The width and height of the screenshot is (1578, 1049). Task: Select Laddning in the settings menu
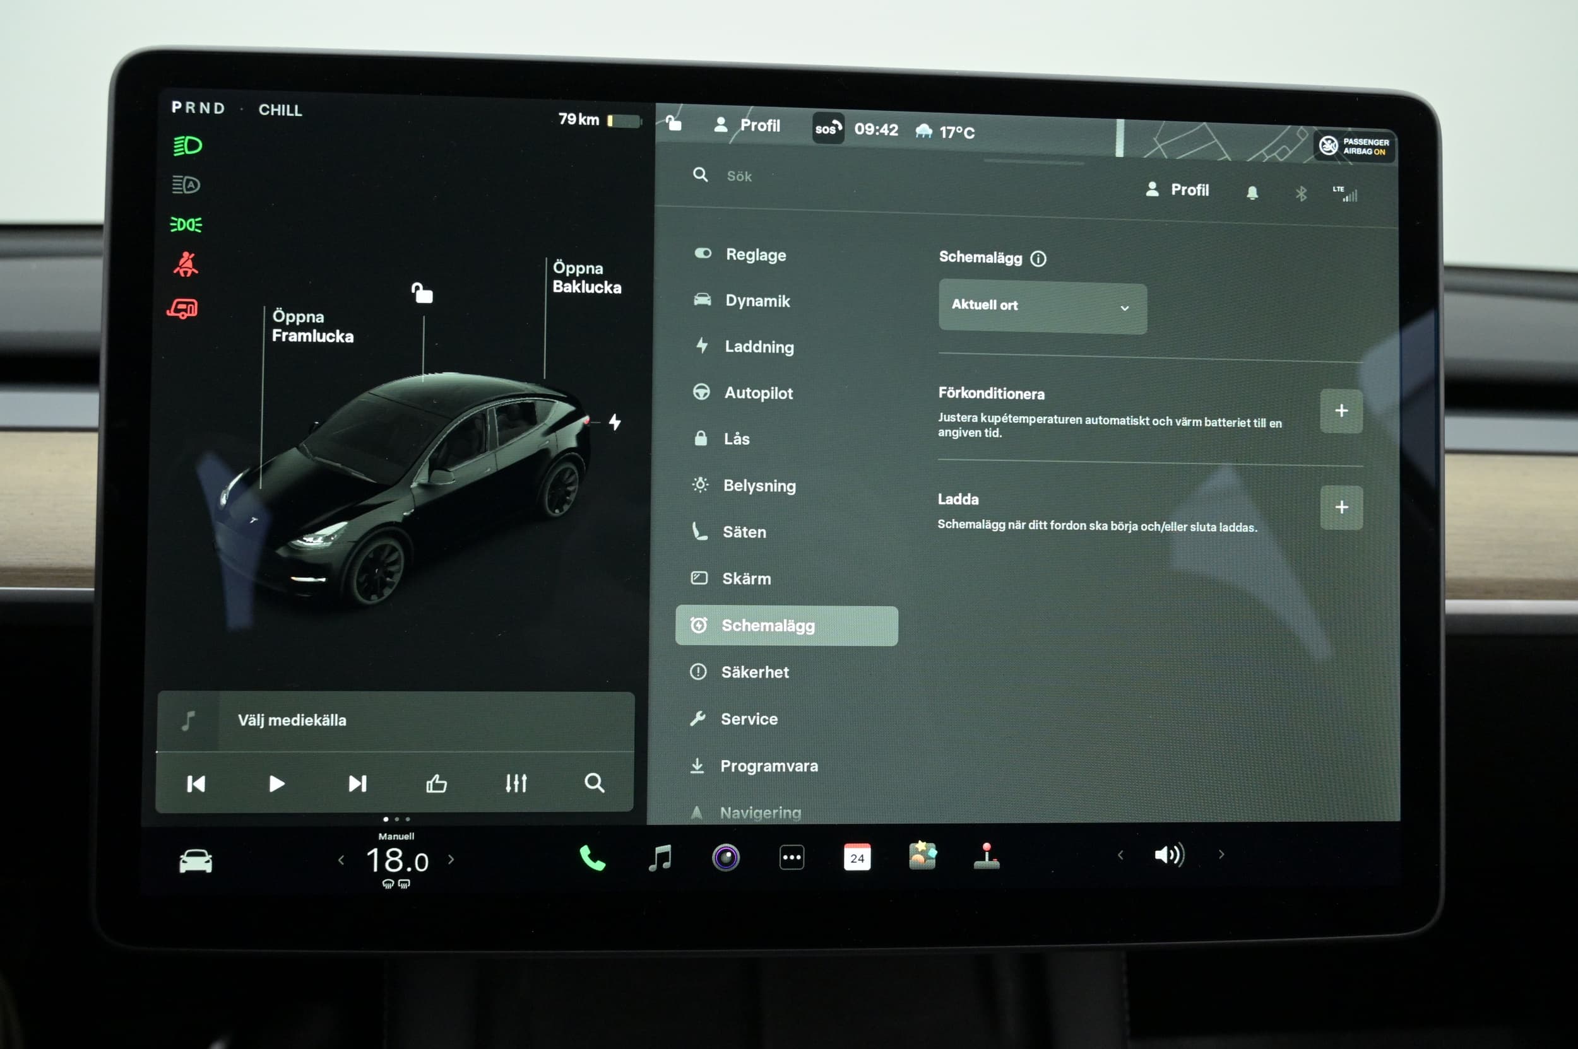point(759,346)
